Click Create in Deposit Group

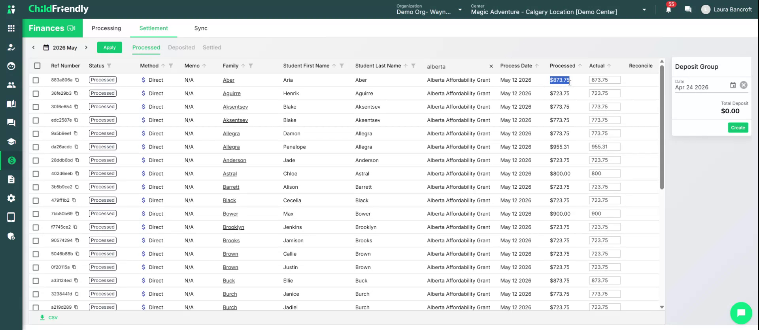pyautogui.click(x=738, y=127)
